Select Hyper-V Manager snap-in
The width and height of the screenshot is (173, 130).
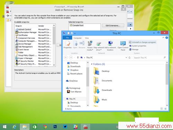(x=24, y=58)
